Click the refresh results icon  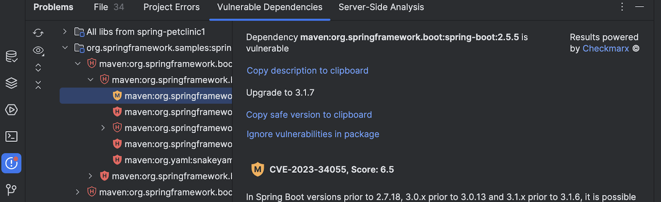tap(38, 33)
